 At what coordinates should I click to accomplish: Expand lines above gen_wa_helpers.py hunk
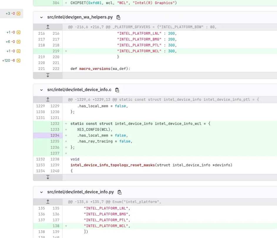(48, 27)
